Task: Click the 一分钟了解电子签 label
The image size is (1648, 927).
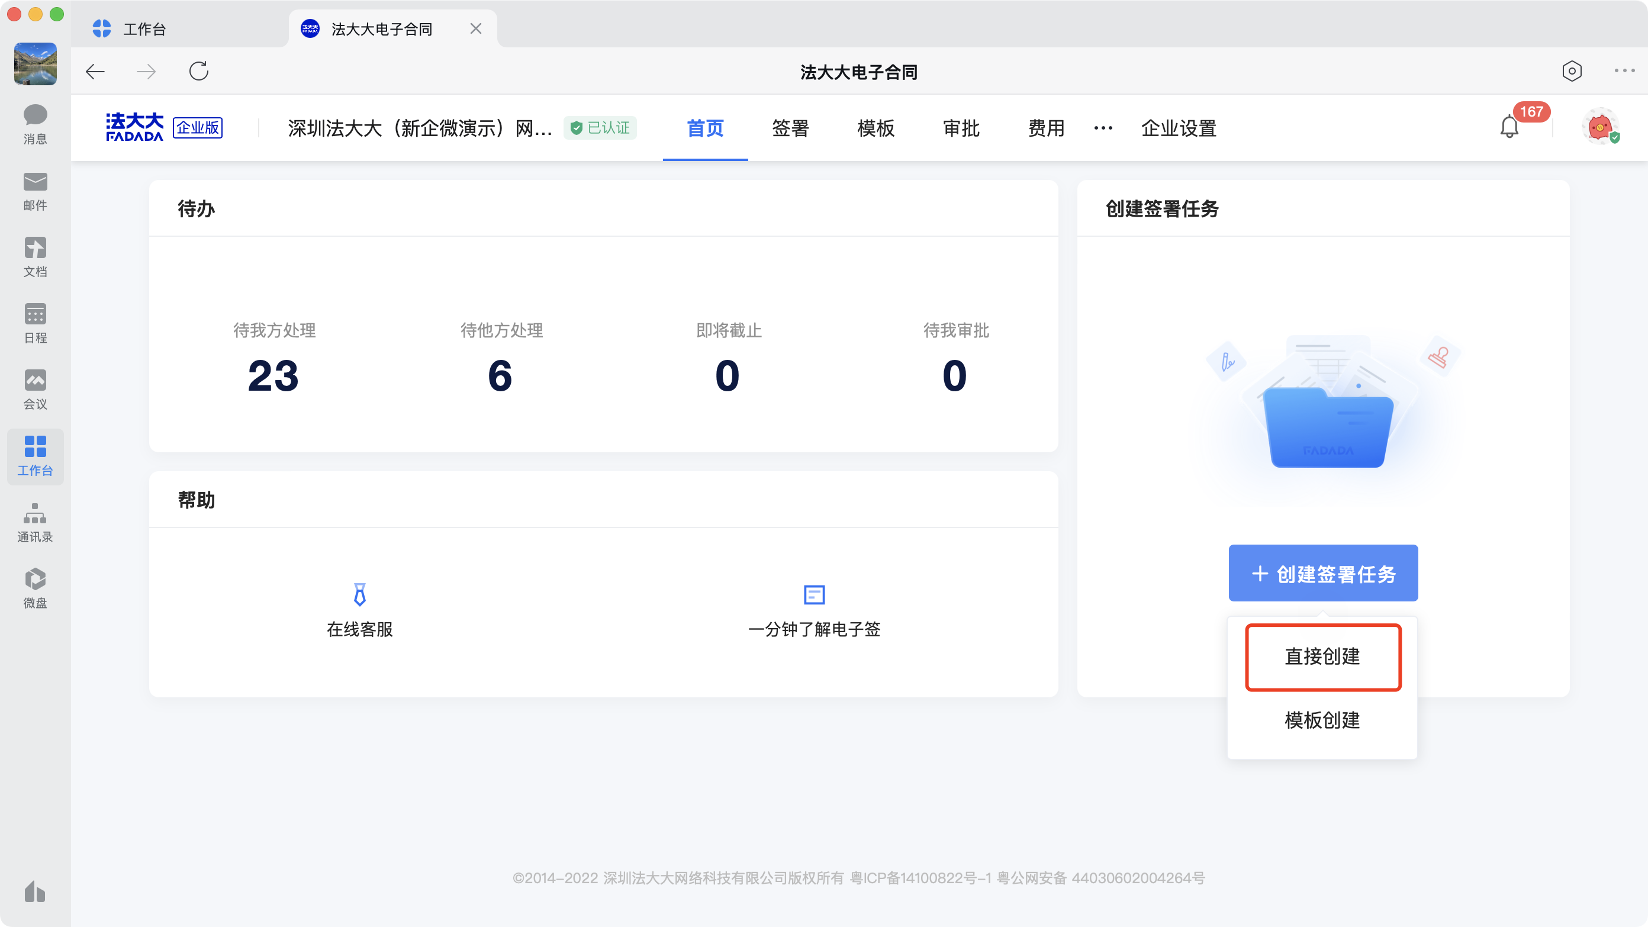Action: [x=815, y=629]
